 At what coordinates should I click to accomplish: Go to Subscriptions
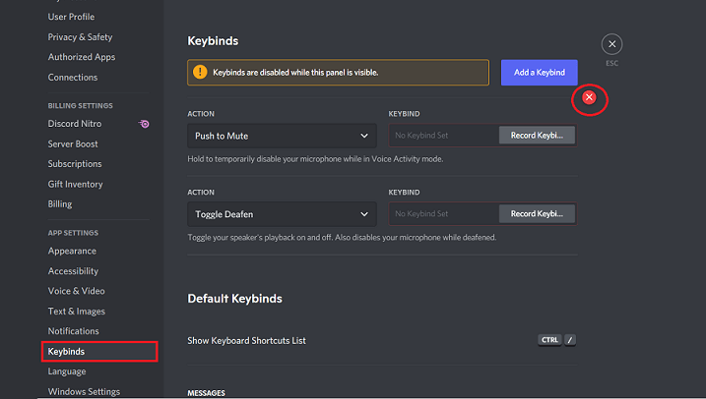click(75, 164)
